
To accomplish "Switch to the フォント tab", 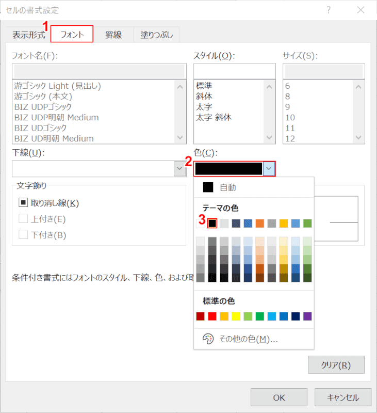I will [72, 34].
